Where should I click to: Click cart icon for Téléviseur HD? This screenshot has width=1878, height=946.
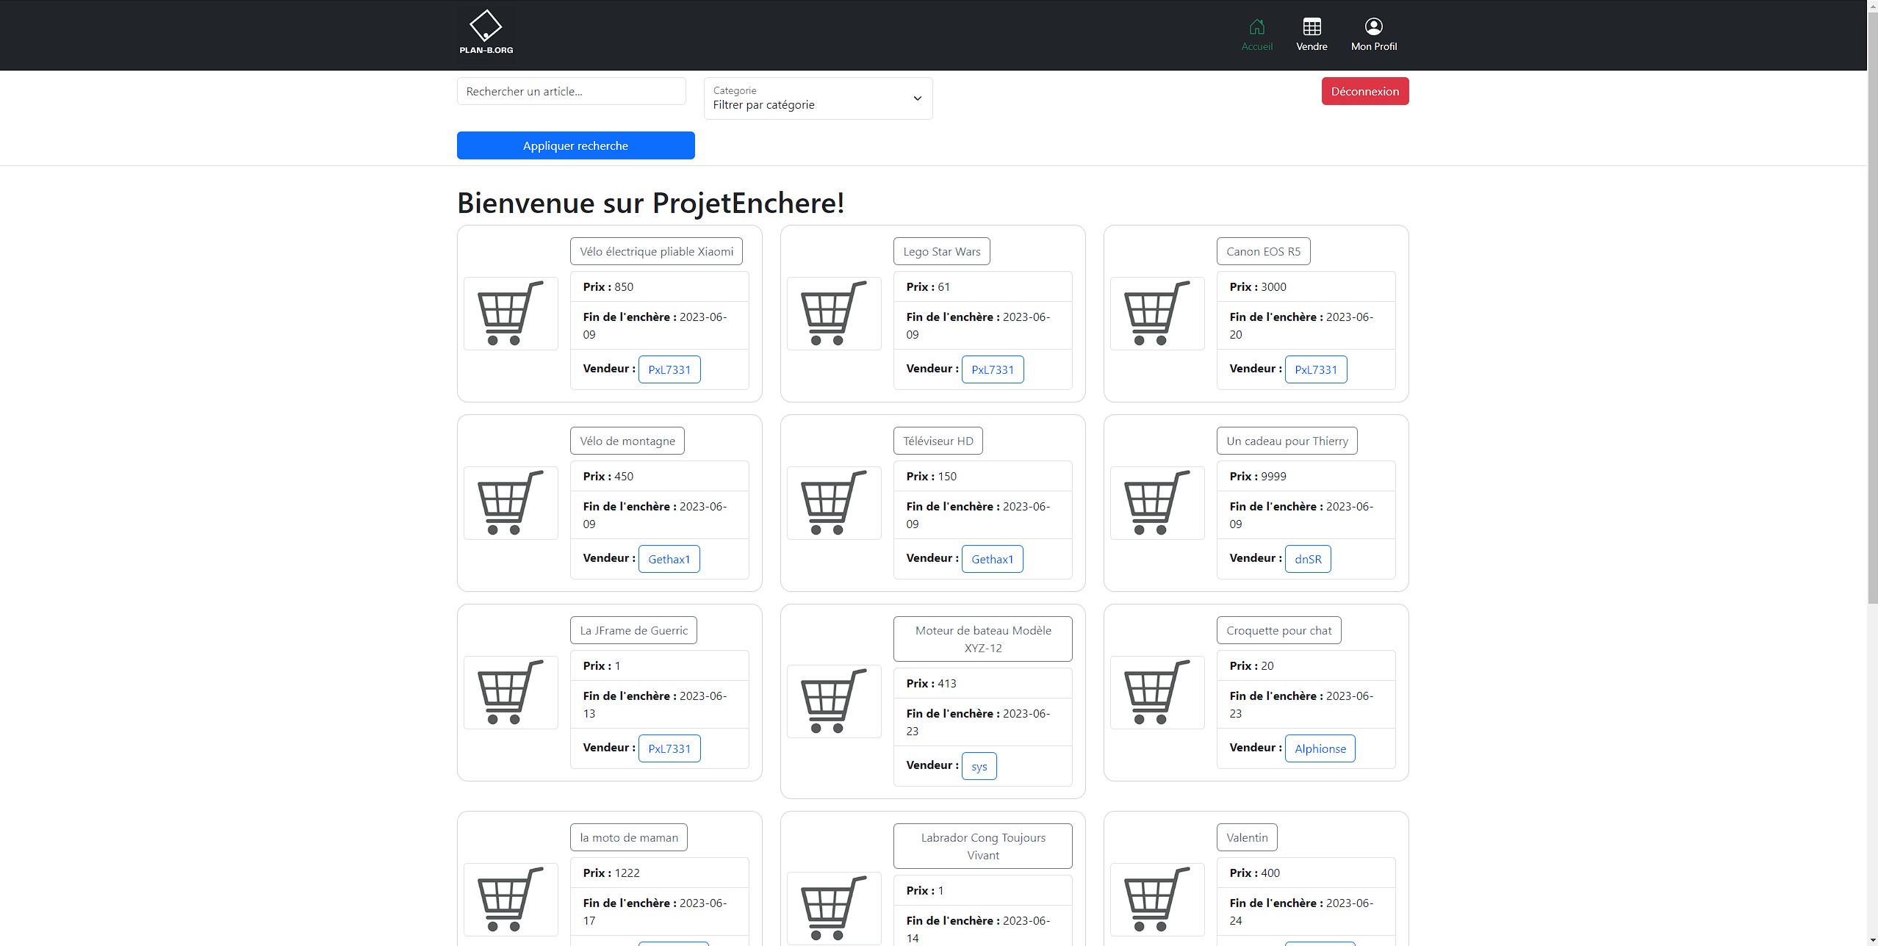coord(834,503)
